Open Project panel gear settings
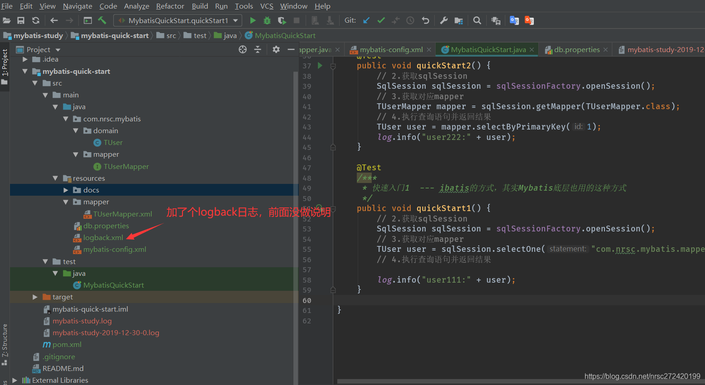 point(276,49)
